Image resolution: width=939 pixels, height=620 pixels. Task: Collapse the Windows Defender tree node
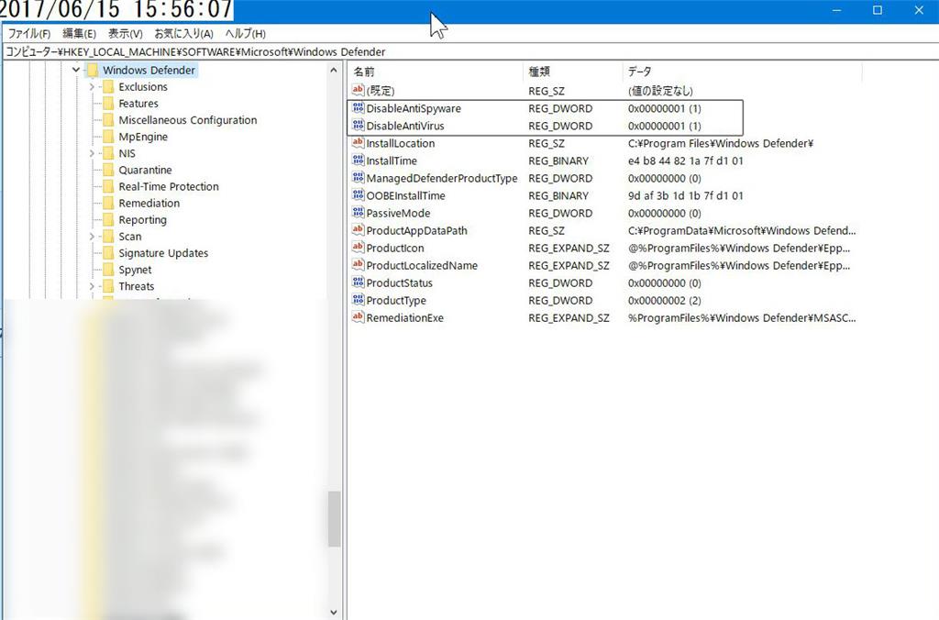click(x=76, y=70)
